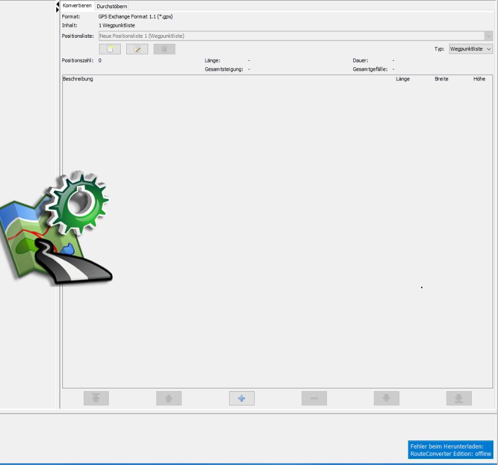Click the Breite column header

pos(441,79)
